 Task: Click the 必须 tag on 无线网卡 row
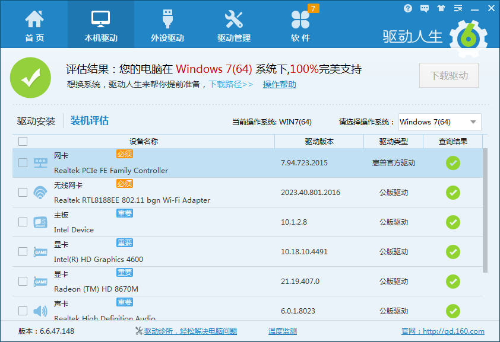[x=124, y=184]
